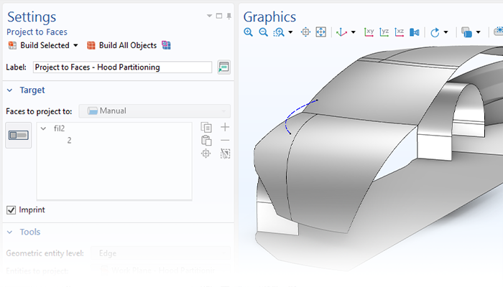Uncheck the Imprint checkbox
503x287 pixels.
point(11,210)
